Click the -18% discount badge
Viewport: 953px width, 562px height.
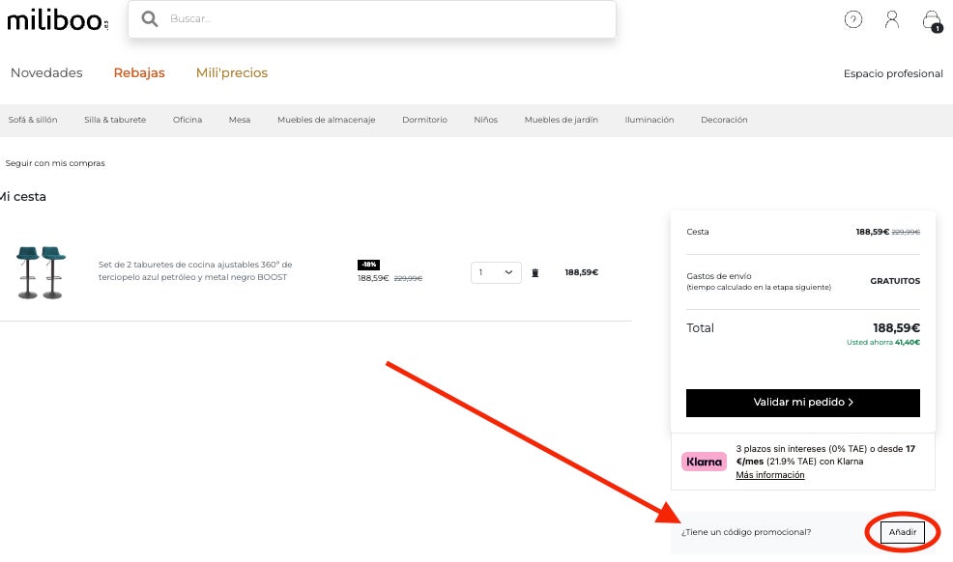coord(368,265)
